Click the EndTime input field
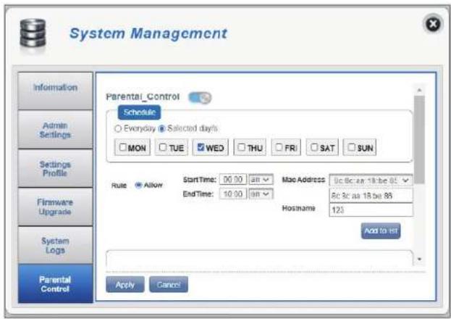The image size is (451, 319). click(x=233, y=194)
